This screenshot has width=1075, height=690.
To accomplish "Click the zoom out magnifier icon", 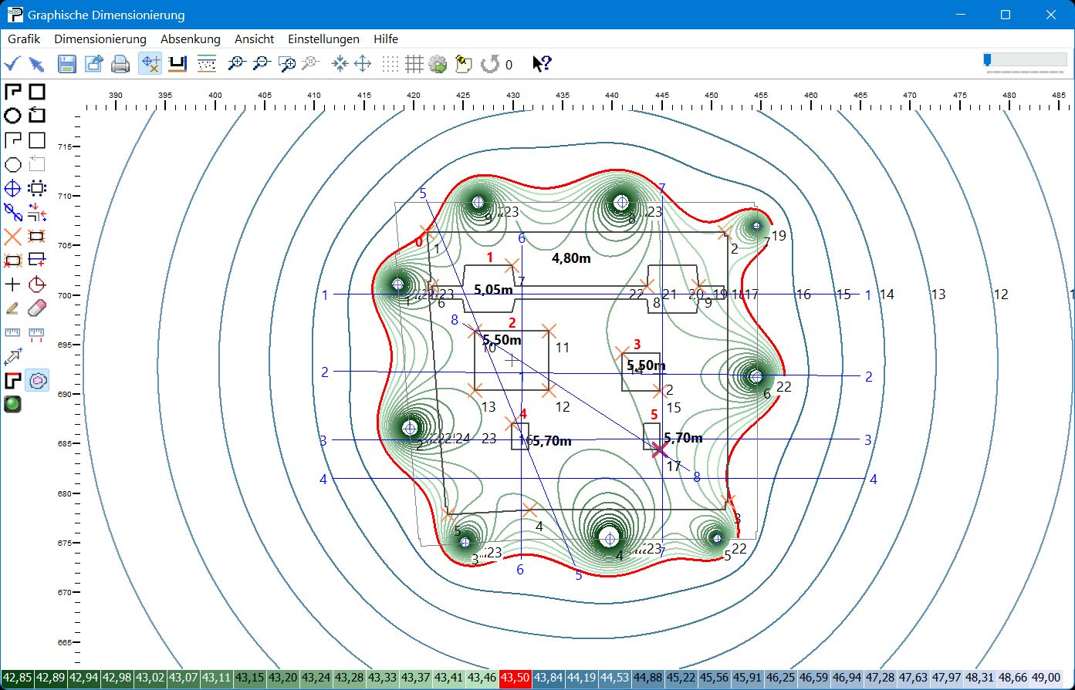I will click(x=262, y=64).
